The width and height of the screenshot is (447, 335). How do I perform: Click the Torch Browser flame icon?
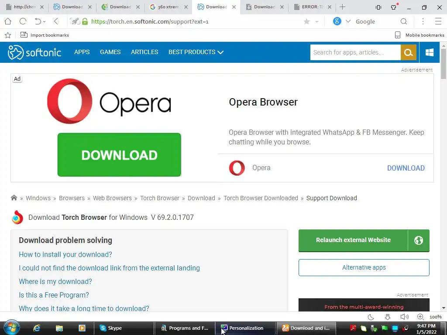(x=17, y=217)
